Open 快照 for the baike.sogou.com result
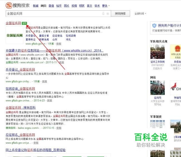 point(59,128)
